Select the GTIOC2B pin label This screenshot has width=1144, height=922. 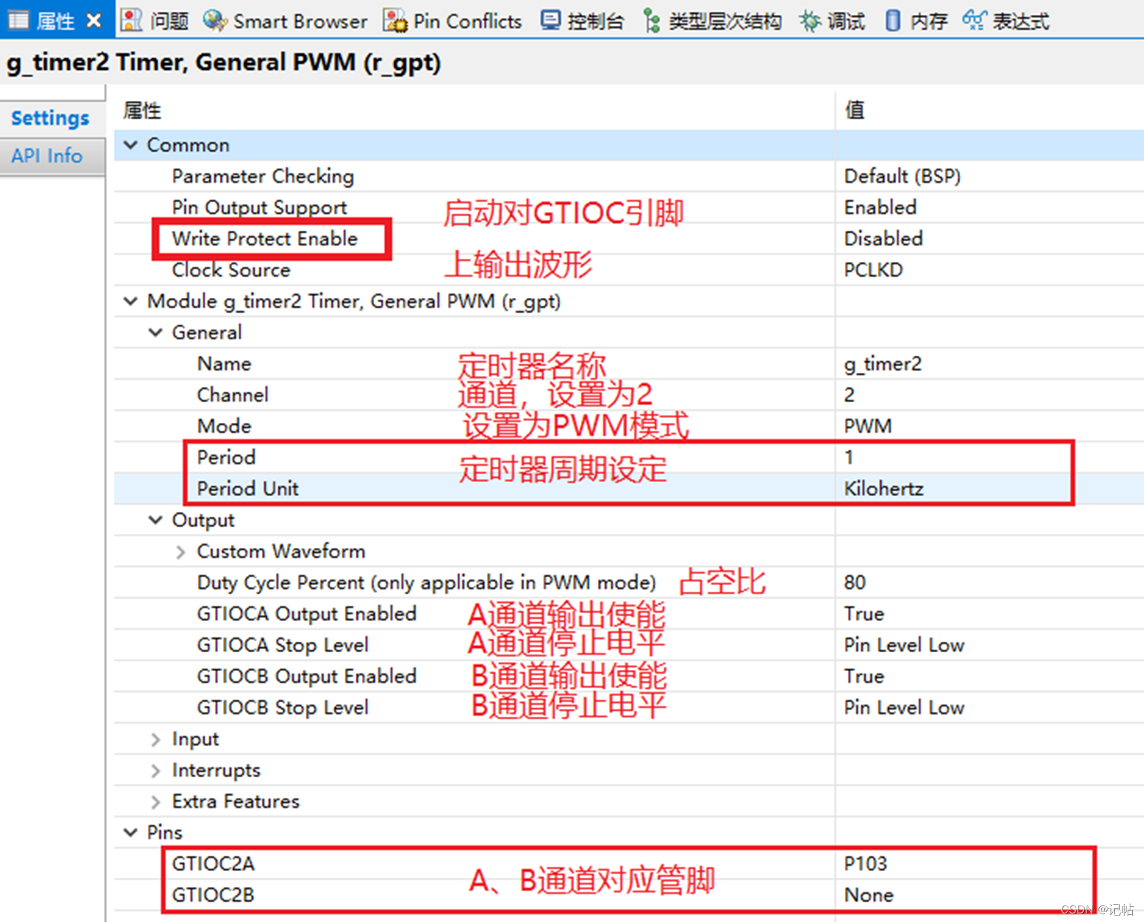tap(213, 895)
